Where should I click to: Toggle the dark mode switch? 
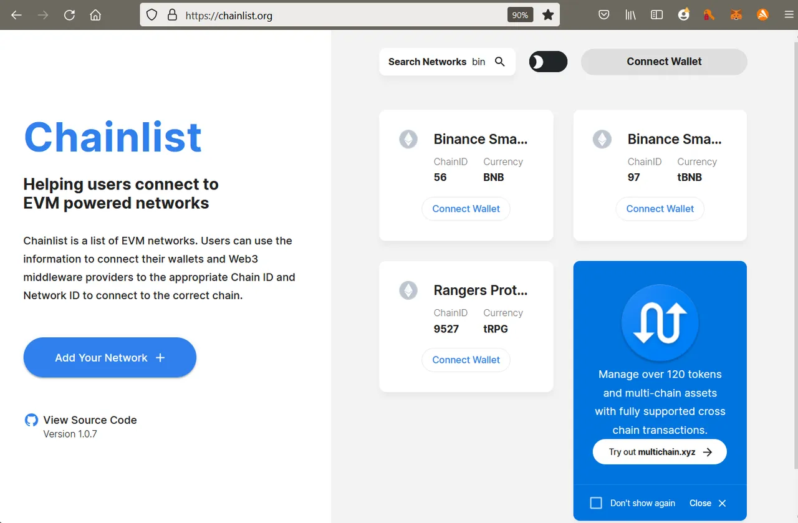pyautogui.click(x=549, y=62)
